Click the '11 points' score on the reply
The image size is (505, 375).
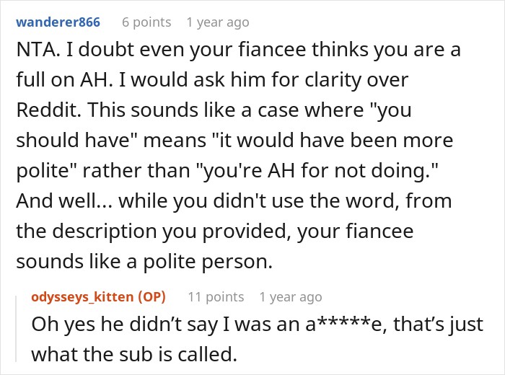(216, 297)
